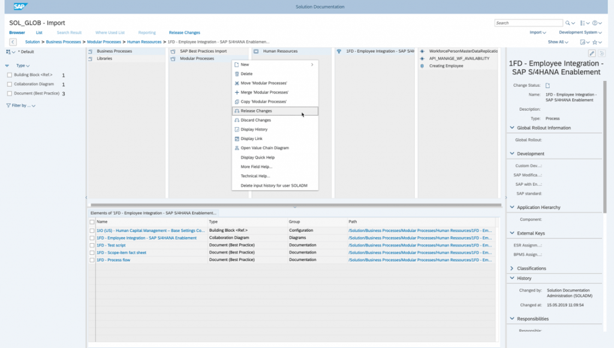This screenshot has height=348, width=614.
Task: Choose Display Quick Help from context menu
Action: [x=275, y=158]
